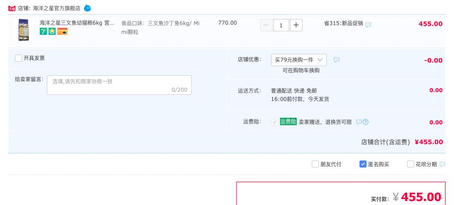Click the item subtotal 455.00 in the product row
Viewport: 465px width, 205px height.
pyautogui.click(x=430, y=24)
